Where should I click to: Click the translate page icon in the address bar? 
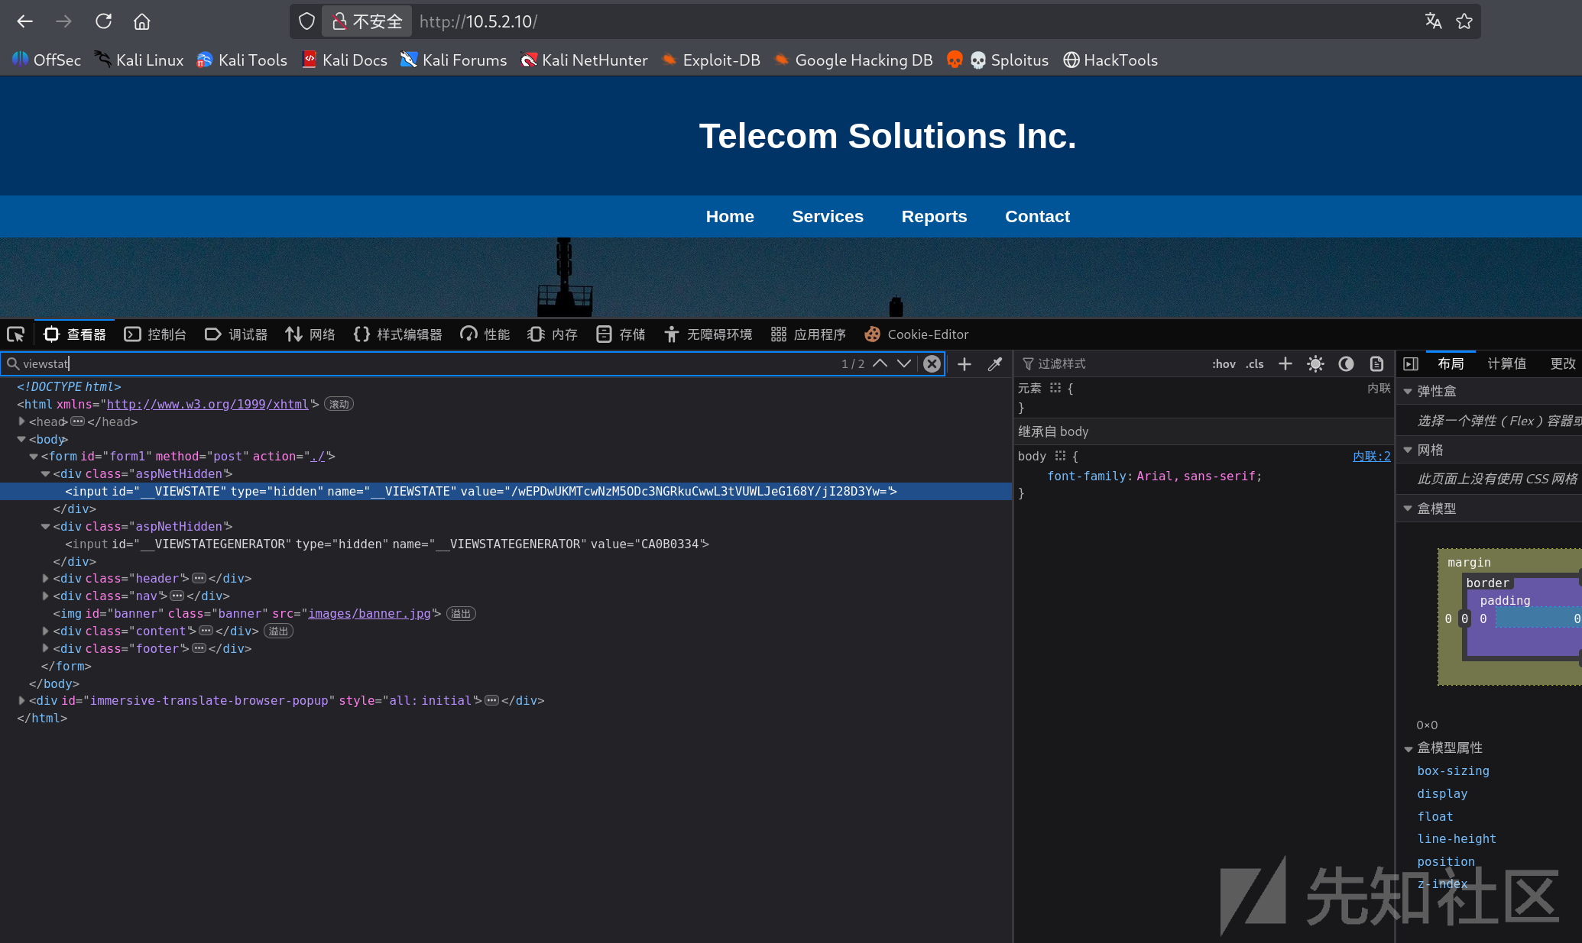tap(1433, 21)
